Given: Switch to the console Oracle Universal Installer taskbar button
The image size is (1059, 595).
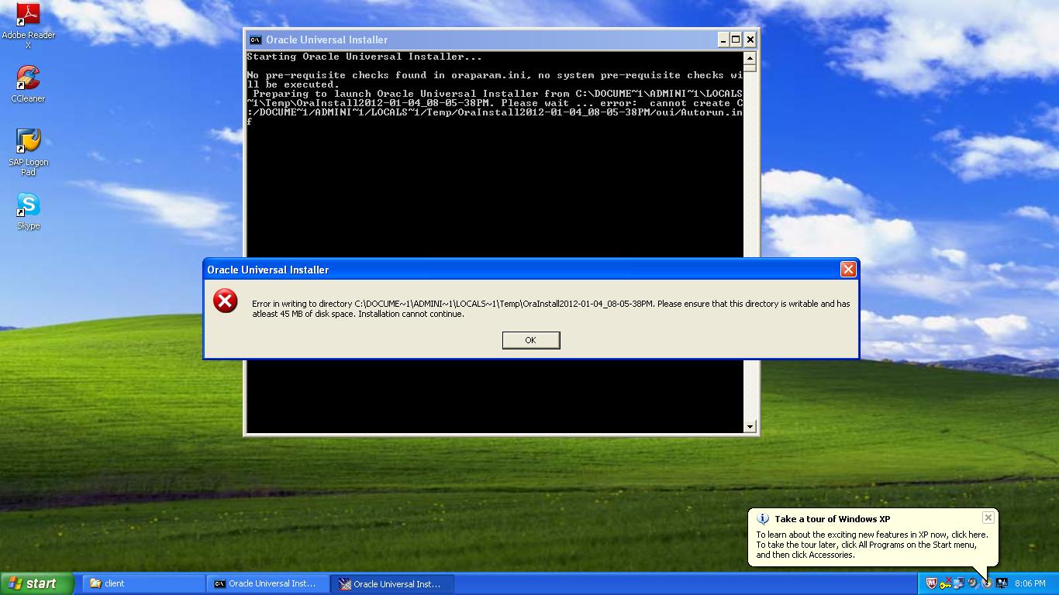Looking at the screenshot, I should coord(268,583).
